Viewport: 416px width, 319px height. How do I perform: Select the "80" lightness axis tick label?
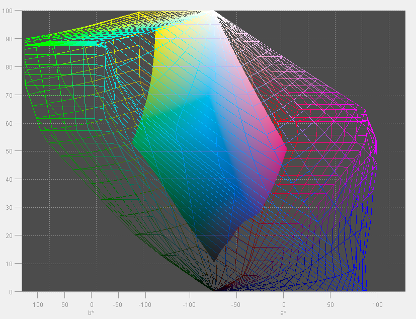tap(9, 67)
